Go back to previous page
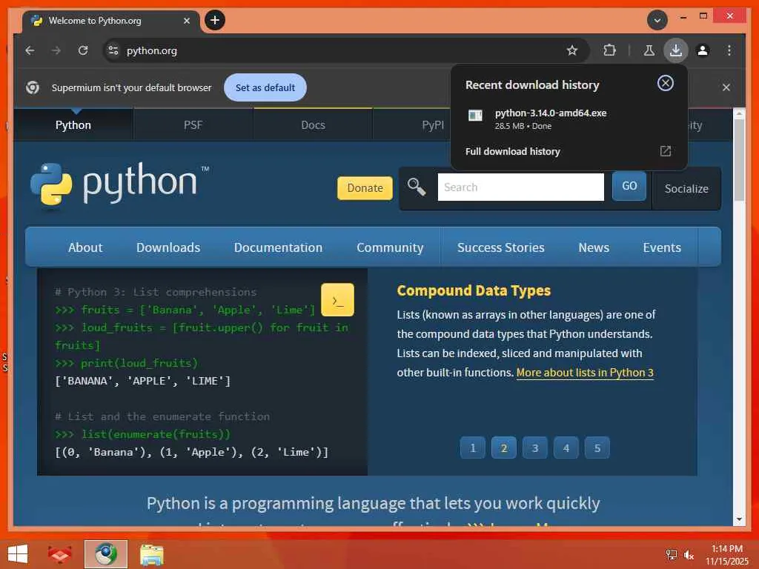 [30, 50]
